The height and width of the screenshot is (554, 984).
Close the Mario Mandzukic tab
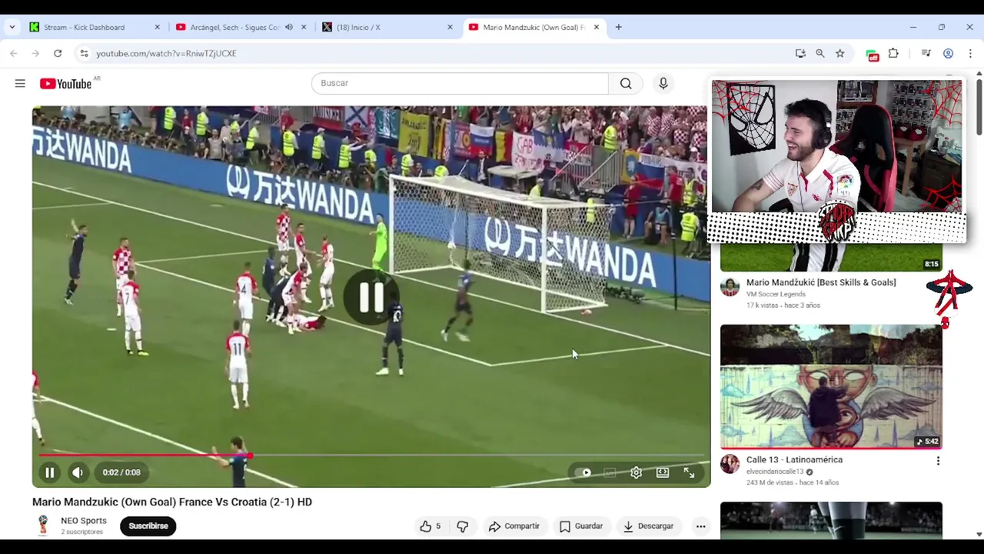click(597, 27)
